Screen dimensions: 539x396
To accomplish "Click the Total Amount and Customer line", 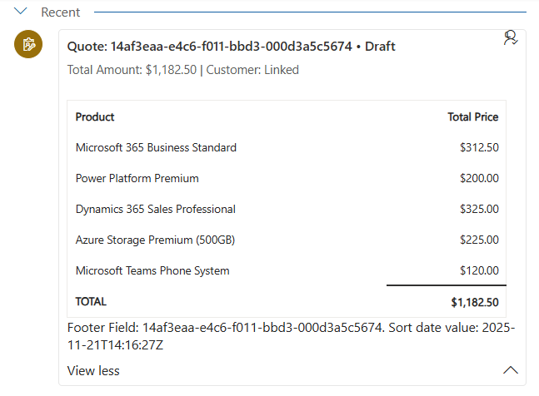I will (182, 70).
